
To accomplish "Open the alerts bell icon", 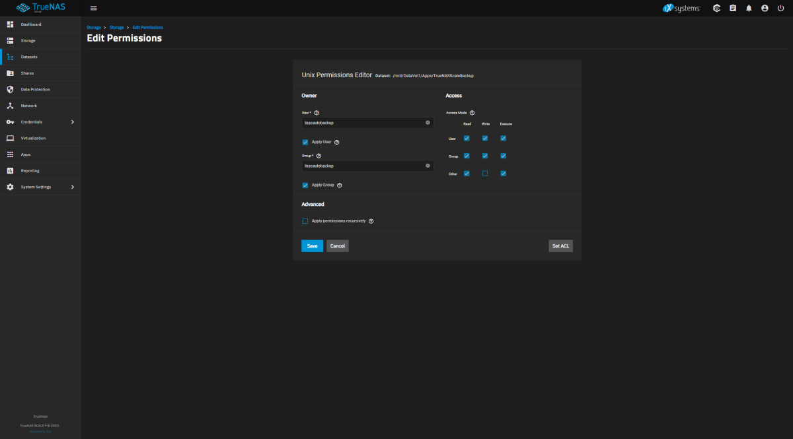I will 749,8.
